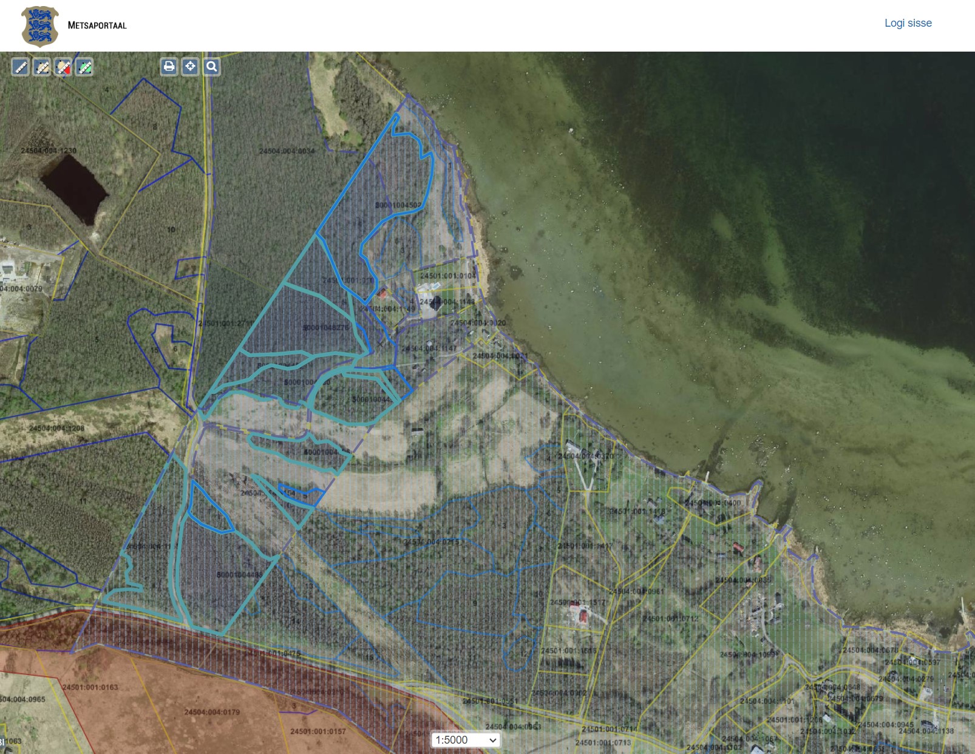Select forest parcel labeled 50001004488
This screenshot has height=754, width=975.
coord(239,574)
